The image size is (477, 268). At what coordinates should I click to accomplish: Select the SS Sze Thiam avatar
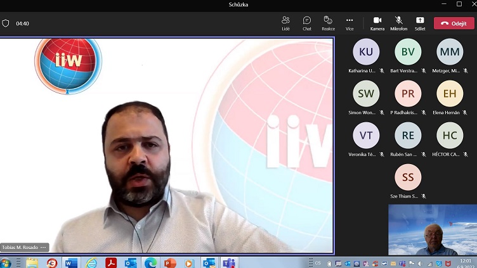408,177
